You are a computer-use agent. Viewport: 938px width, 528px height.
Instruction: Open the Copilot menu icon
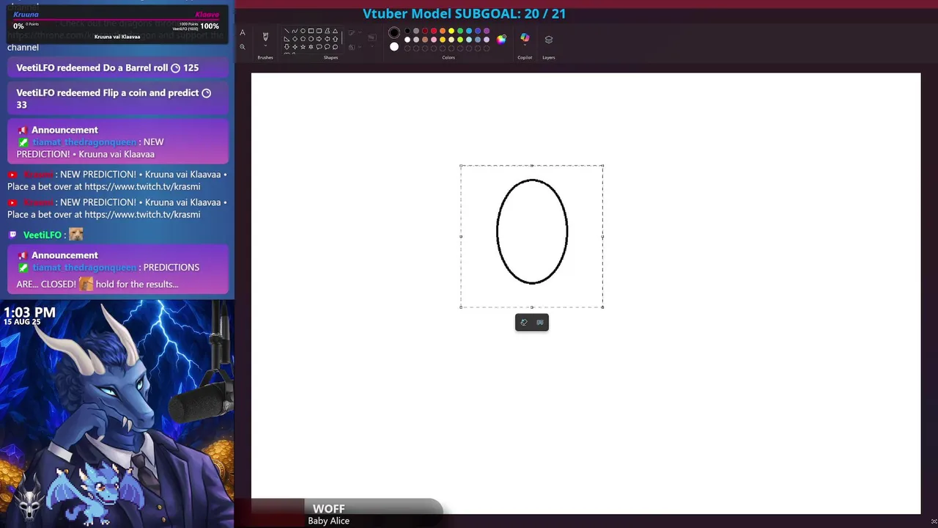(x=525, y=37)
